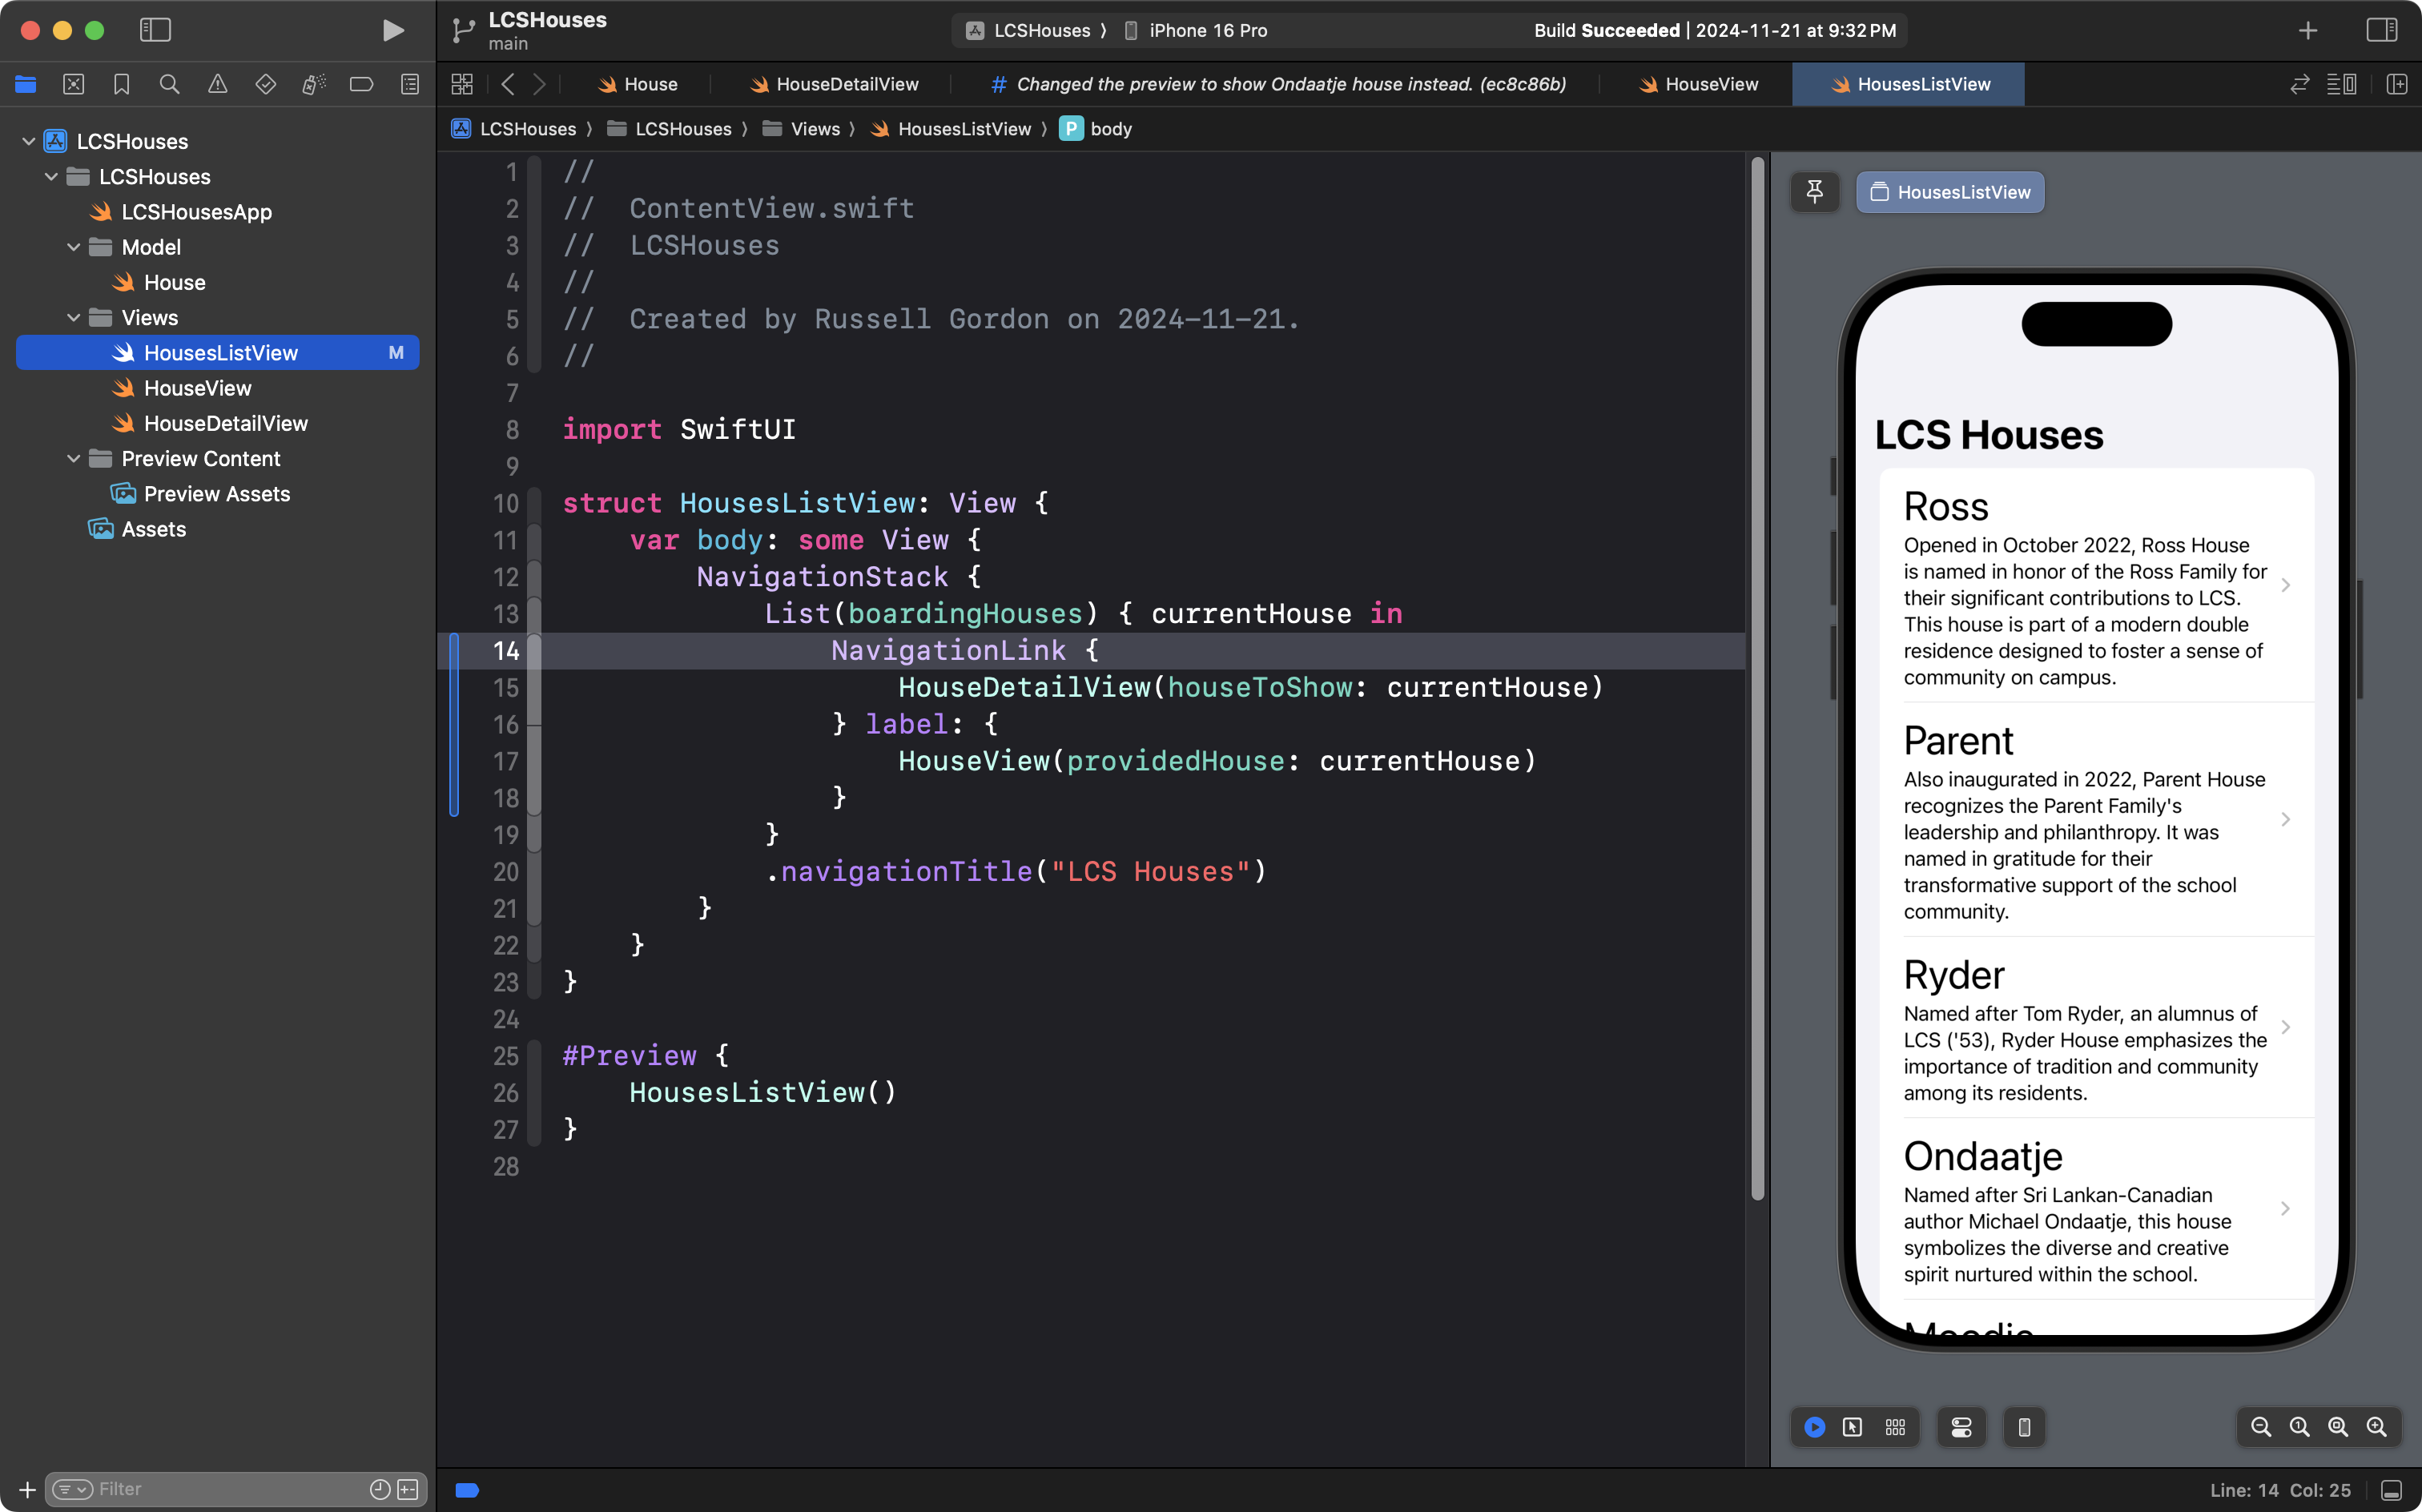Viewport: 2422px width, 1512px height.
Task: Open the Find navigator magnifier icon
Action: pos(169,85)
